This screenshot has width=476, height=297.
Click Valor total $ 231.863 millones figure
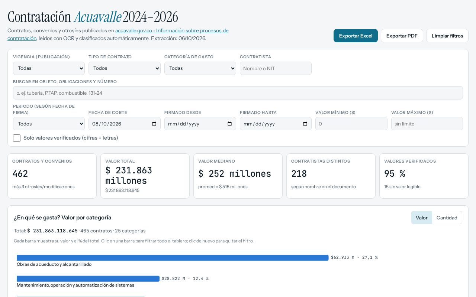click(x=129, y=175)
